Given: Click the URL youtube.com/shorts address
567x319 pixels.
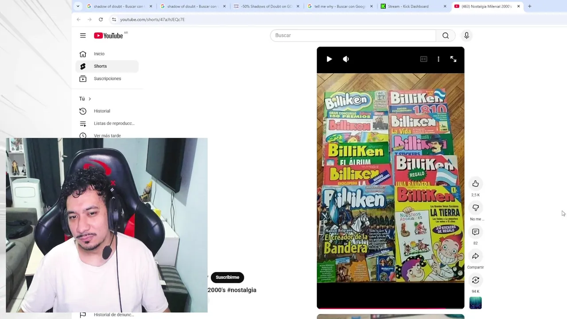Looking at the screenshot, I should (152, 19).
